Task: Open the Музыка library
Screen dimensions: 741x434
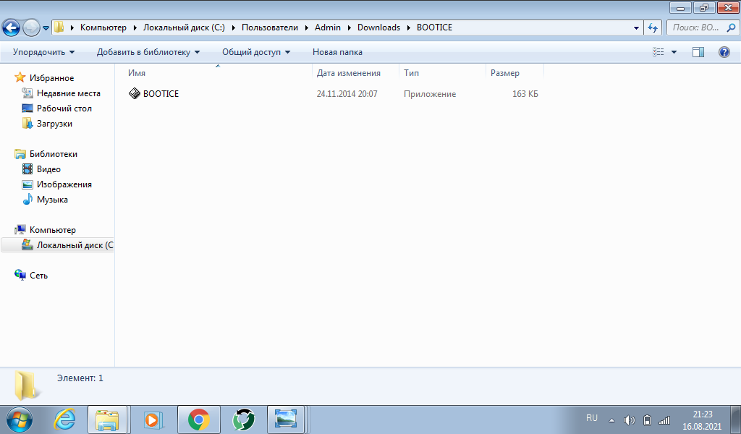Action: 52,200
